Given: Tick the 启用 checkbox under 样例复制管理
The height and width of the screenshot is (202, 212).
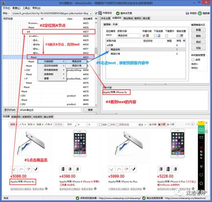Looking at the screenshot, I should pos(193,60).
